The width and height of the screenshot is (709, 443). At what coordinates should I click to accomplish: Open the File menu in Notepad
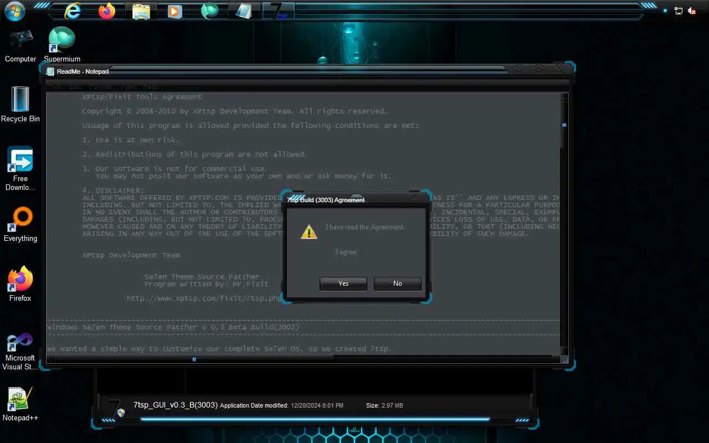(55, 87)
